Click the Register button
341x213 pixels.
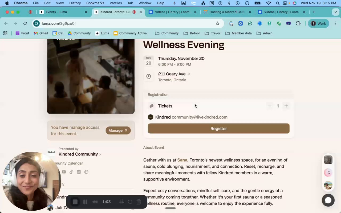coord(219,129)
